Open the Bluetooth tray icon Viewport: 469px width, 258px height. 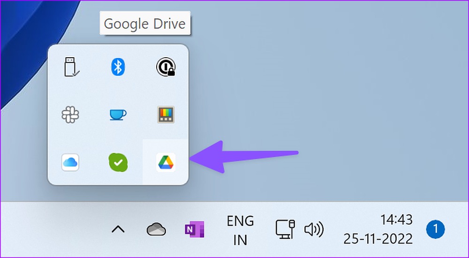point(118,67)
